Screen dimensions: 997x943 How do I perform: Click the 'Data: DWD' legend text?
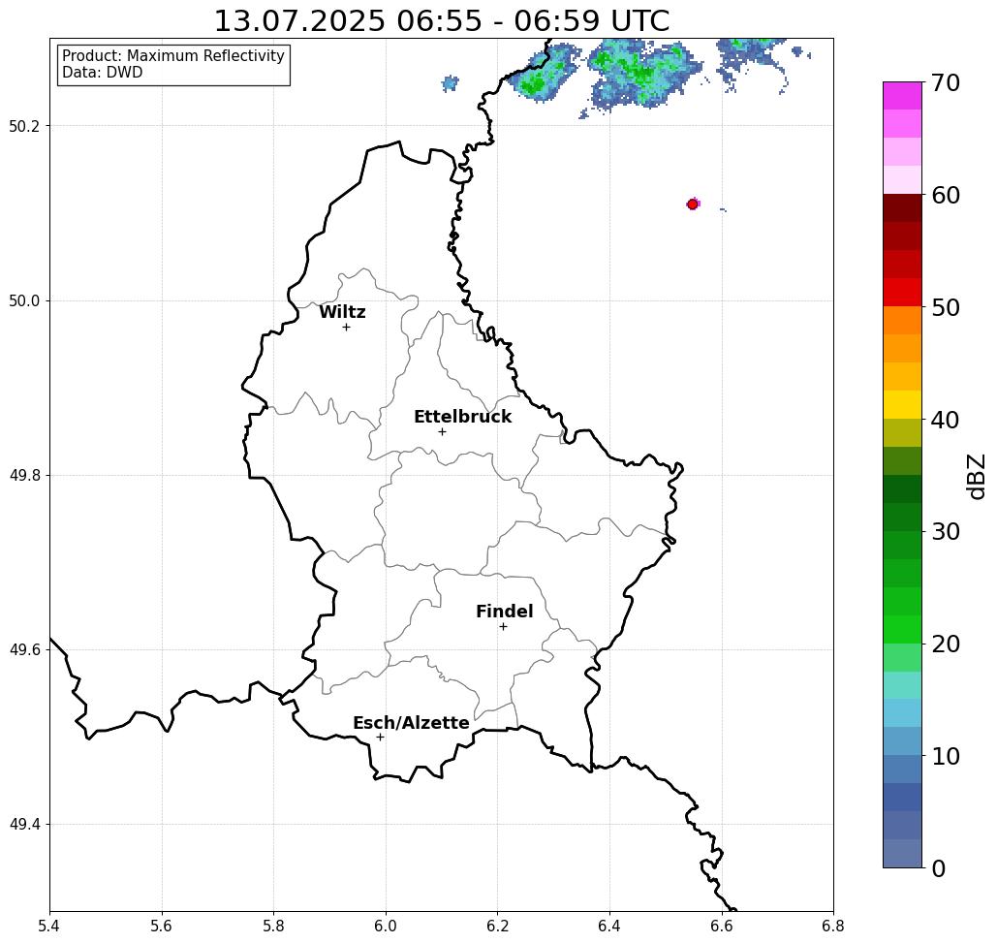click(103, 73)
